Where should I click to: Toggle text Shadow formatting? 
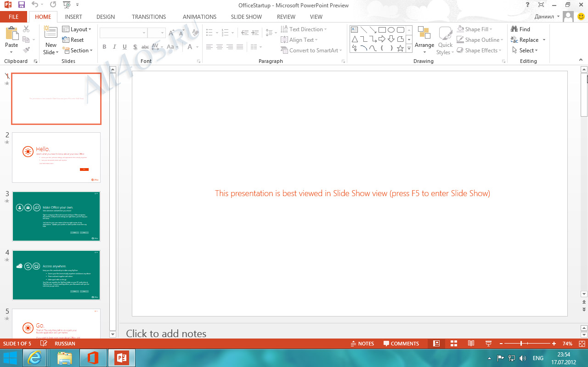coord(135,47)
